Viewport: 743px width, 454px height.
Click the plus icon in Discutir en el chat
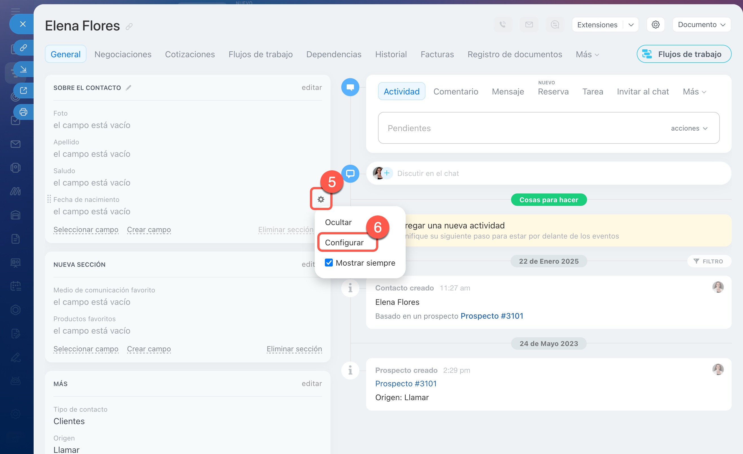pyautogui.click(x=387, y=173)
